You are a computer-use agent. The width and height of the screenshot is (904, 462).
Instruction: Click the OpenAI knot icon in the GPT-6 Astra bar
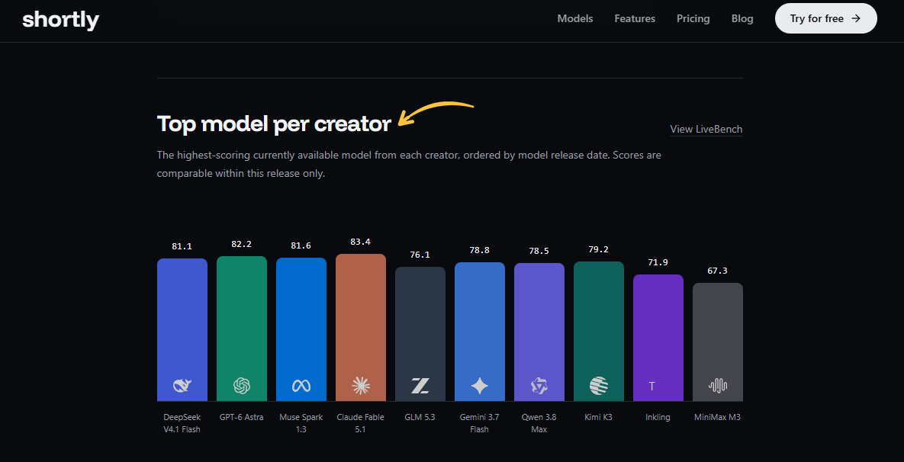tap(242, 386)
